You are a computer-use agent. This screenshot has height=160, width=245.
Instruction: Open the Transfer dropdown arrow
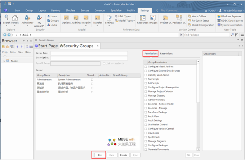[x=97, y=26]
